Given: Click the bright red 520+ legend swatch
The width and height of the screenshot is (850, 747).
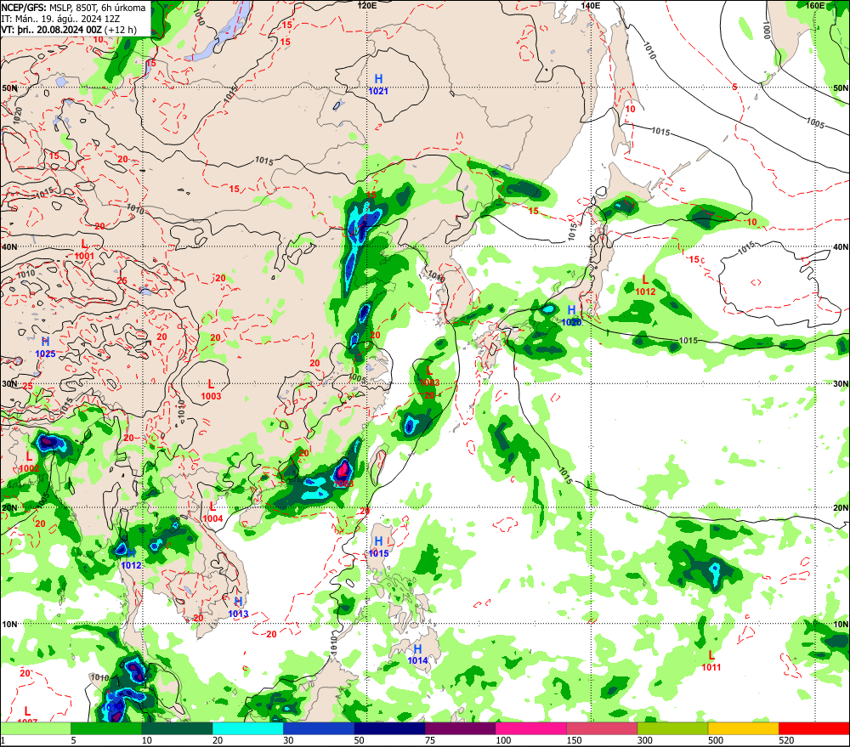Looking at the screenshot, I should (x=814, y=728).
